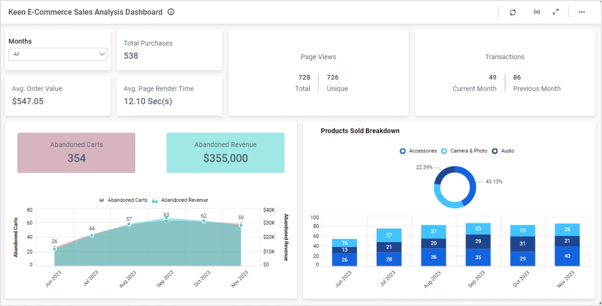Viewport: 602px width, 306px height.
Task: Refresh the dashboard using the refresh icon
Action: pos(513,12)
